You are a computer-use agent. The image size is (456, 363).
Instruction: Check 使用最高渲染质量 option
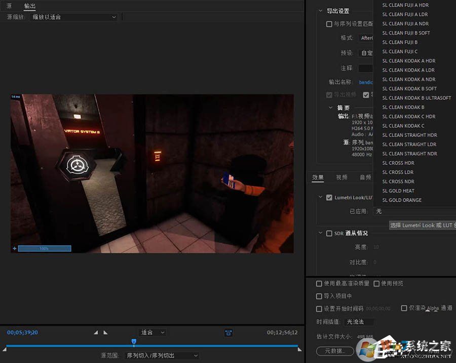[319, 284]
